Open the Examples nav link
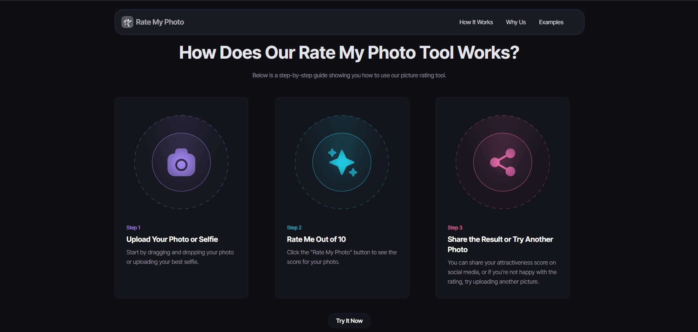The height and width of the screenshot is (332, 698). click(x=551, y=22)
